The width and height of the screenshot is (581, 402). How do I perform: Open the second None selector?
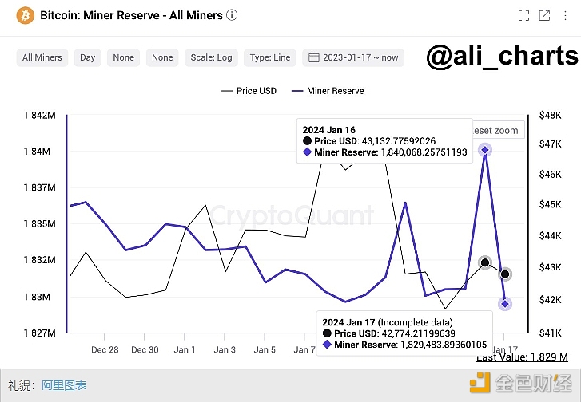coord(162,57)
